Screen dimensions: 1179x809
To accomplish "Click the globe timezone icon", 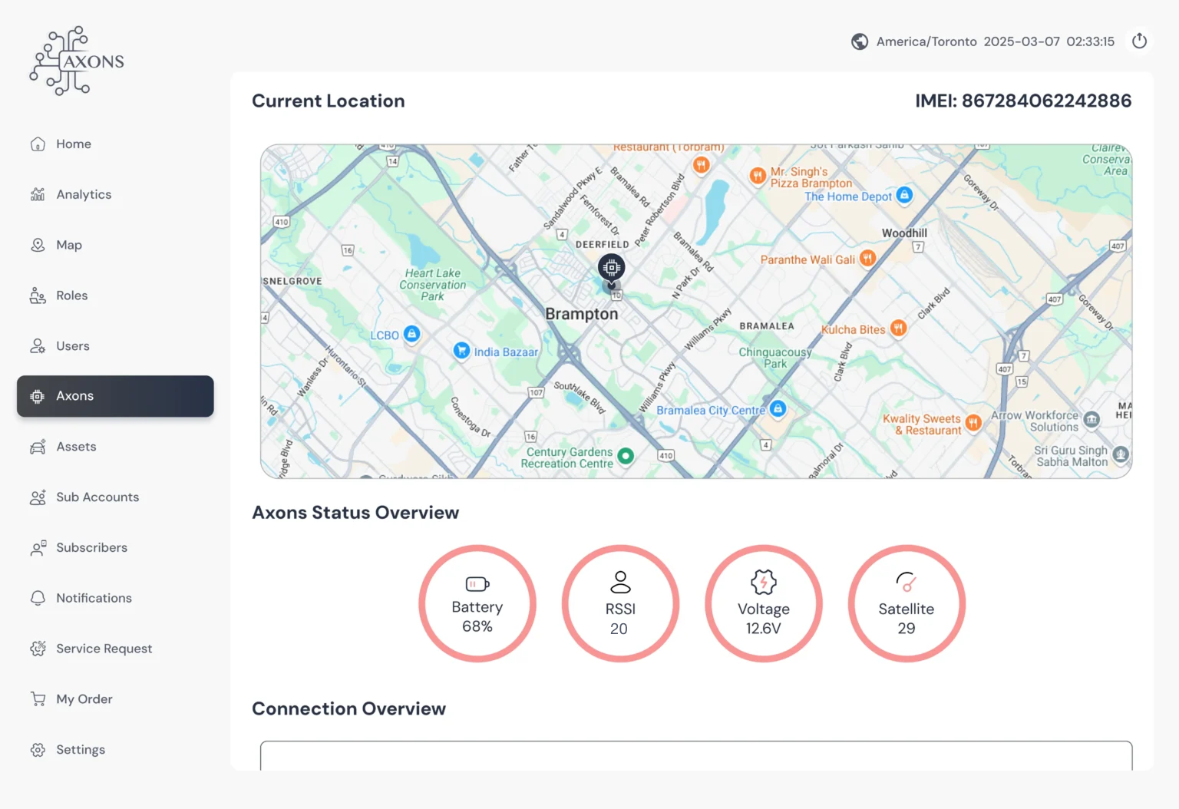I will [x=860, y=41].
